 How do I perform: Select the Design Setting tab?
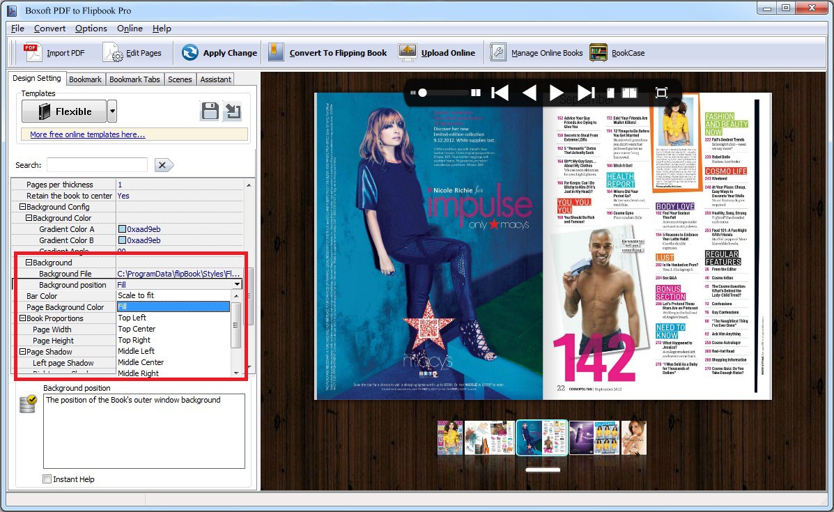[x=37, y=78]
